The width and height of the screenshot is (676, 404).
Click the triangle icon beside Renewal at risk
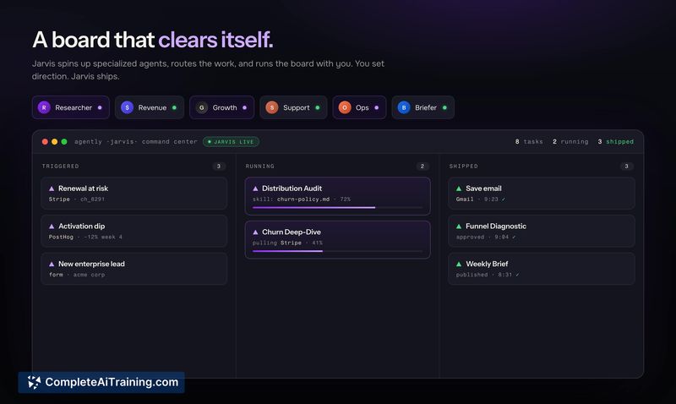point(52,188)
